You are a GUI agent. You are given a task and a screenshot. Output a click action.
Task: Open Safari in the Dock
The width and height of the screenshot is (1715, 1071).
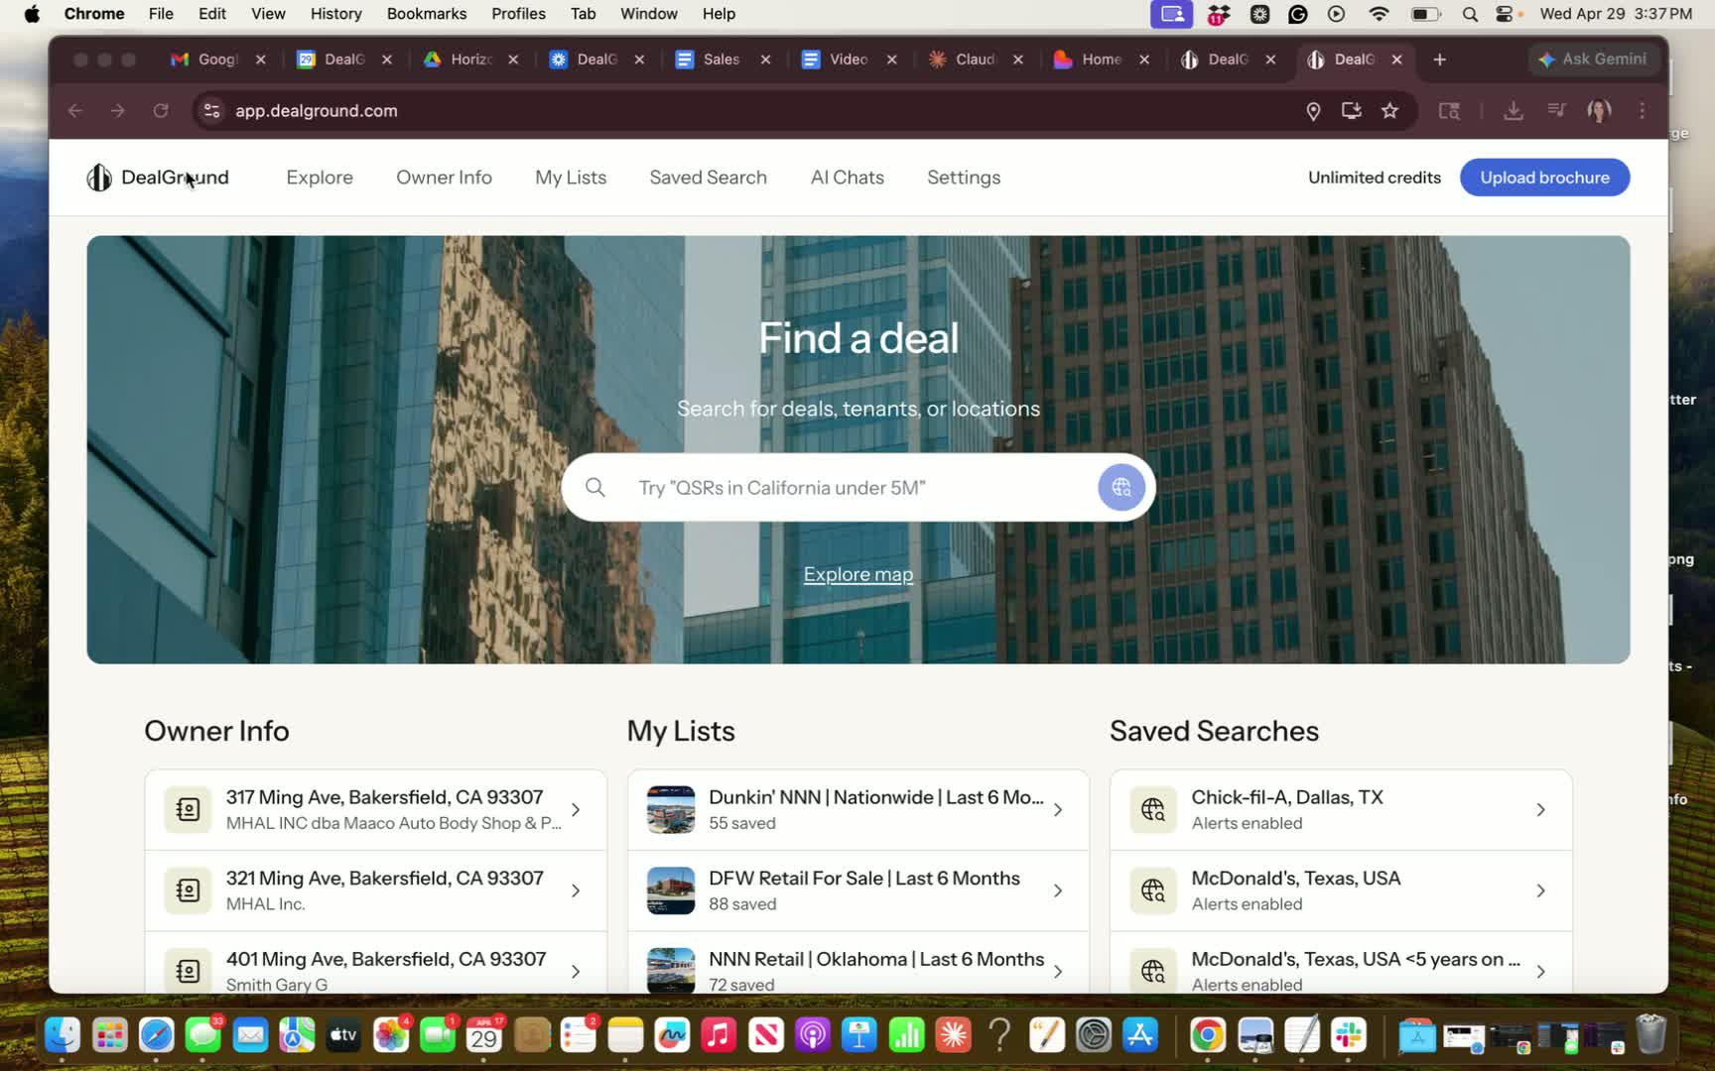tap(156, 1035)
